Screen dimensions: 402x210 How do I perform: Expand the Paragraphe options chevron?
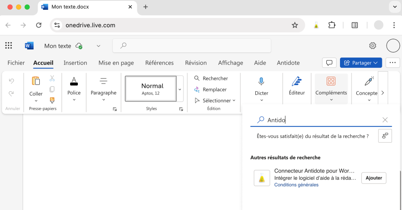(103, 101)
